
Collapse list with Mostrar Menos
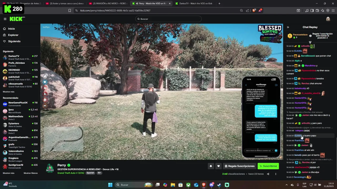31,173
